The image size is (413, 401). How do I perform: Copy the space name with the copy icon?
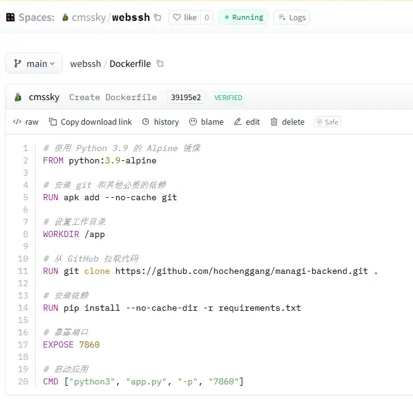[x=157, y=17]
